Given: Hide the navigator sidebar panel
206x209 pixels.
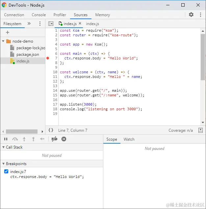Looking at the screenshot, I should click(51, 24).
